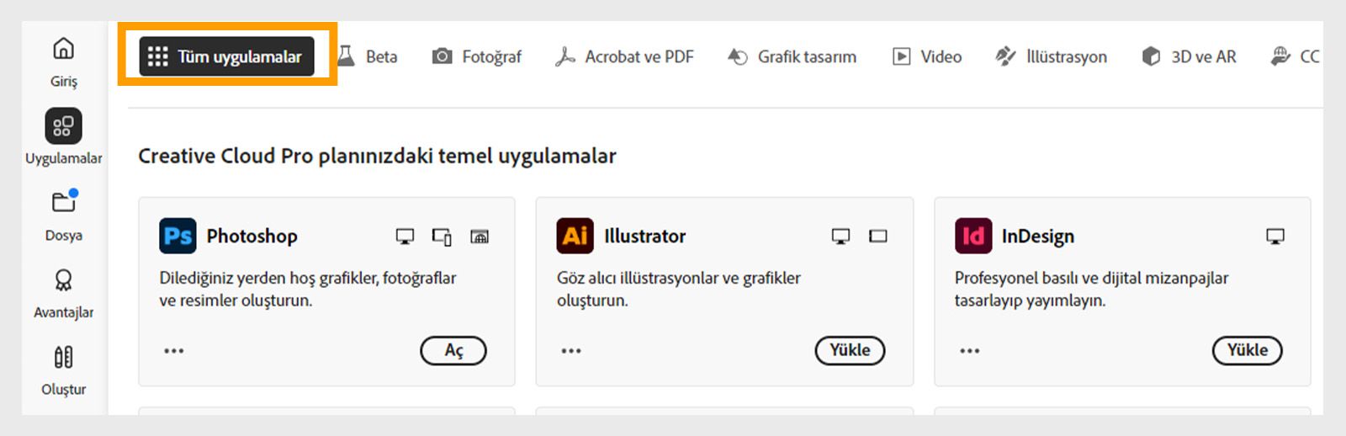The image size is (1346, 436).
Task: Select the Tüm uygulamalar tab
Action: pos(226,56)
